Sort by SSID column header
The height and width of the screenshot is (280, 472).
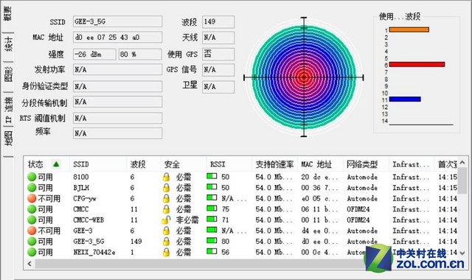tap(81, 164)
